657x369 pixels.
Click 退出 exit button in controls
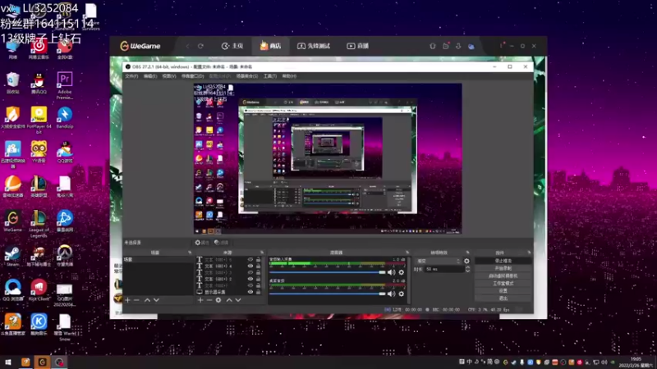point(503,298)
